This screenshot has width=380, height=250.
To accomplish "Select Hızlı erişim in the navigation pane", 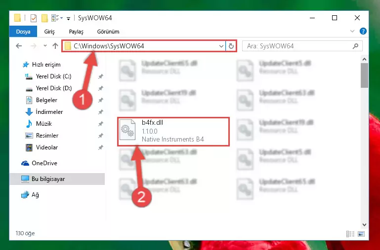I will click(46, 65).
